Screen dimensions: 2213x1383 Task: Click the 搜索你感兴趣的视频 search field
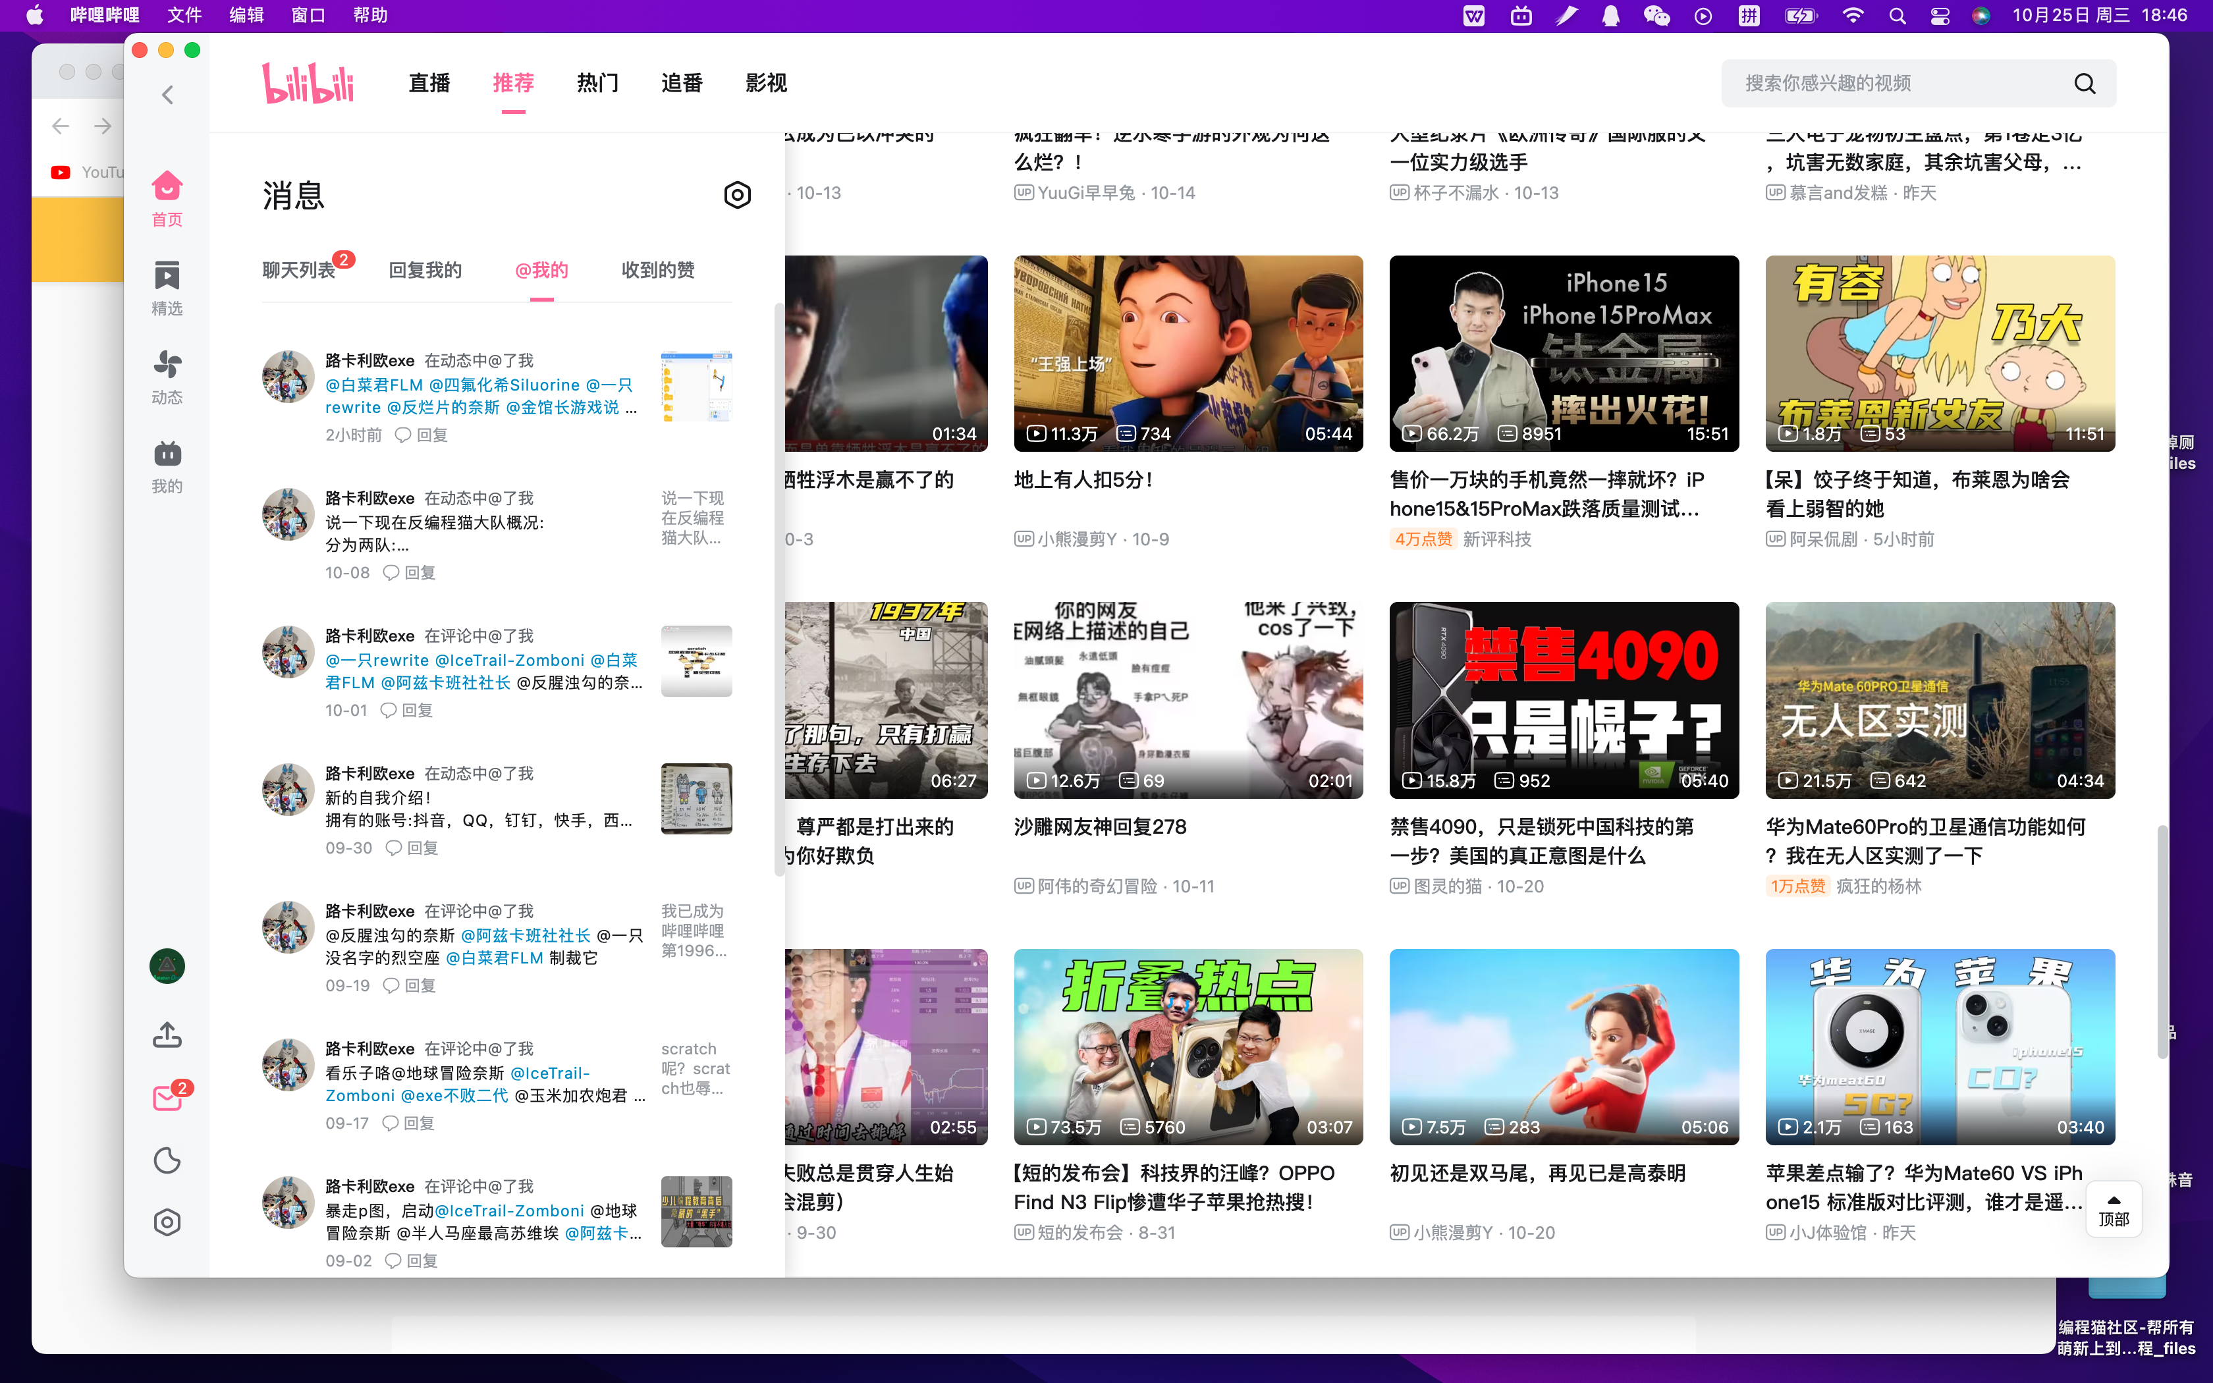coord(1918,83)
